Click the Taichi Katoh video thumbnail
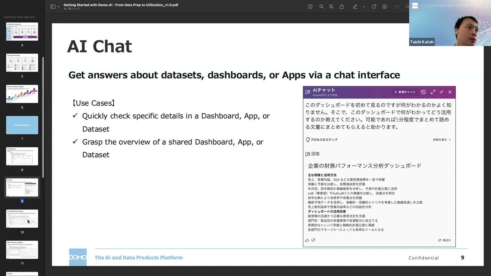491x276 pixels. [450, 23]
